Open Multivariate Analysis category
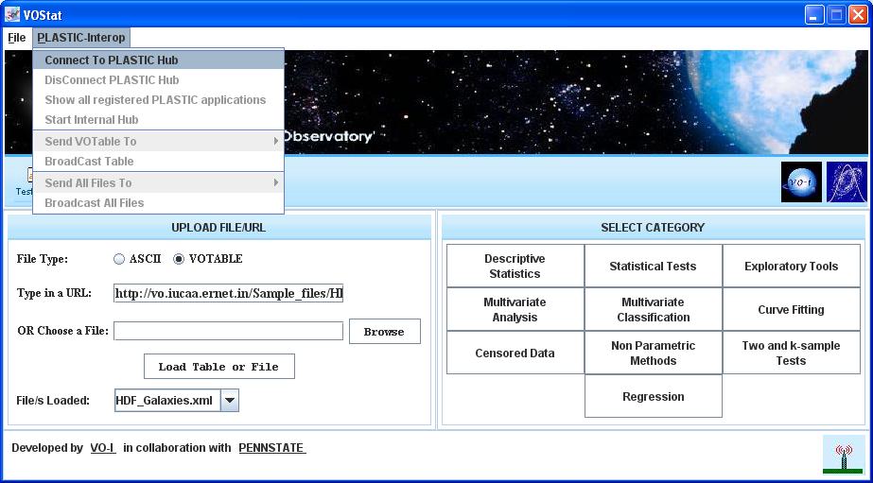The width and height of the screenshot is (873, 483). click(x=515, y=309)
